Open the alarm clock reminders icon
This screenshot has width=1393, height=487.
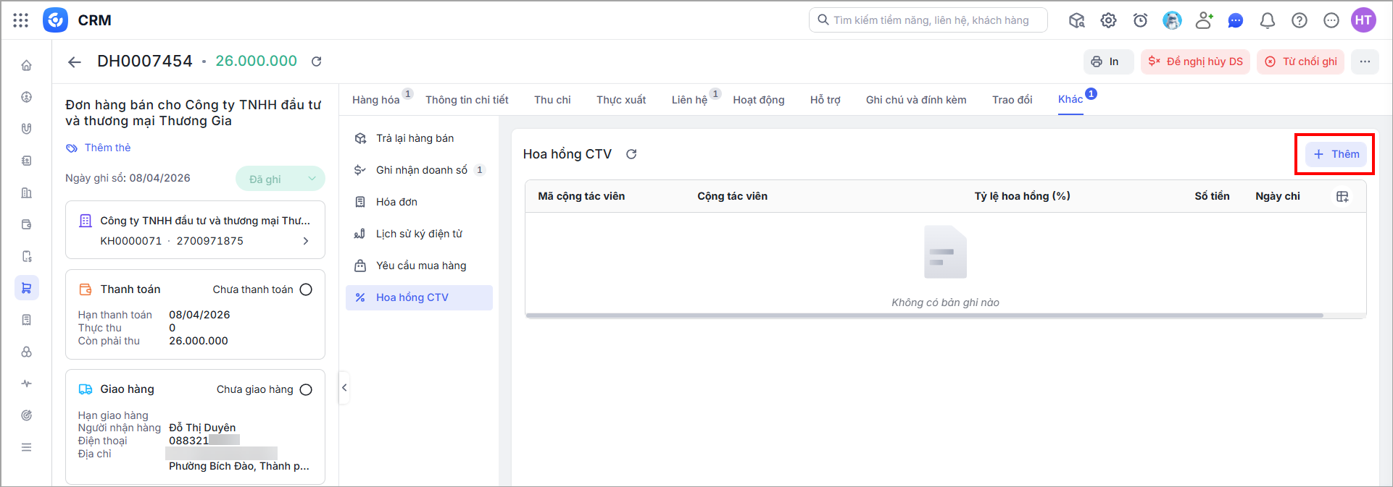[1140, 20]
